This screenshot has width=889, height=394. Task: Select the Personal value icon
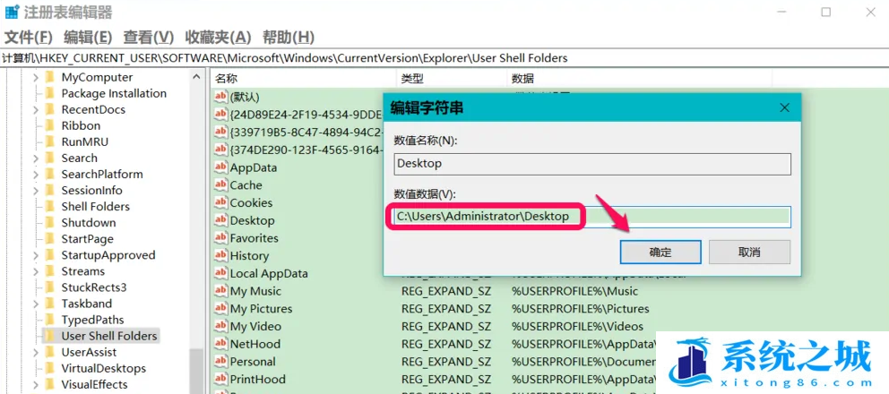point(220,362)
